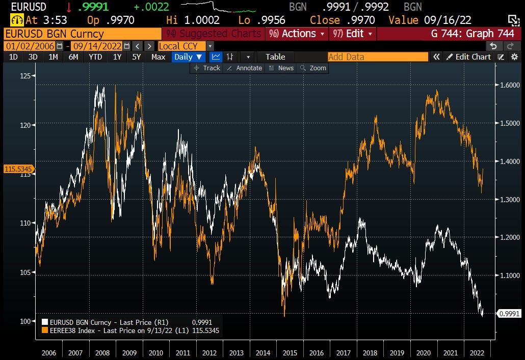Open the 96) Actions menu
The height and width of the screenshot is (360, 525).
[x=297, y=34]
